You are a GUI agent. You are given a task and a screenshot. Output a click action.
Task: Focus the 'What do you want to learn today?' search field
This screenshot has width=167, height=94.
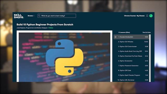(57, 16)
